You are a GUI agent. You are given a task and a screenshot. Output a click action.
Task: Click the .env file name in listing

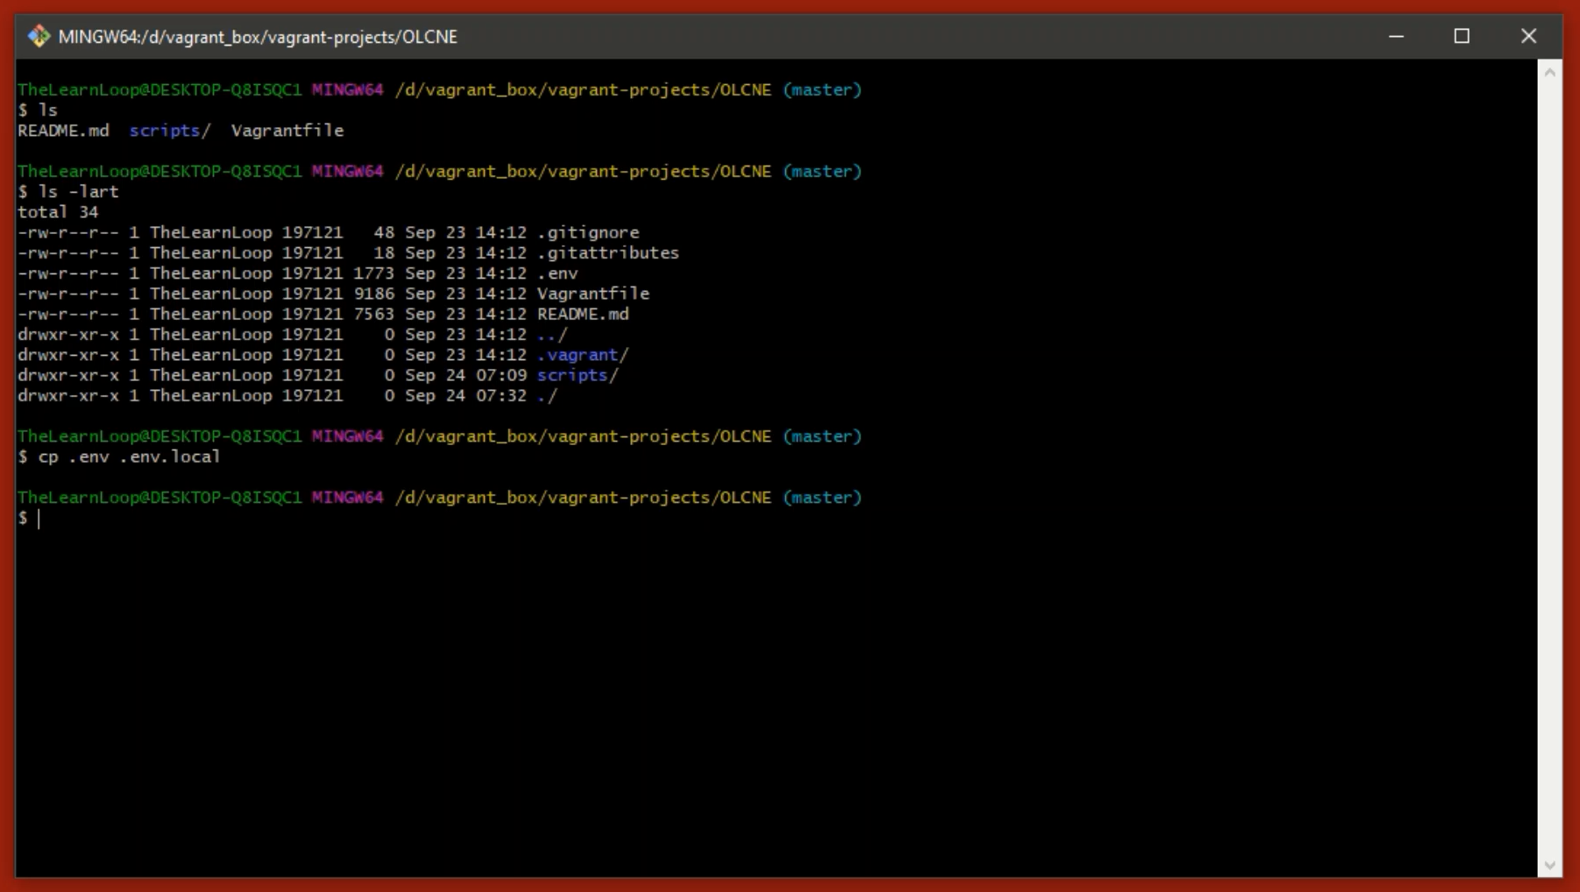557,273
